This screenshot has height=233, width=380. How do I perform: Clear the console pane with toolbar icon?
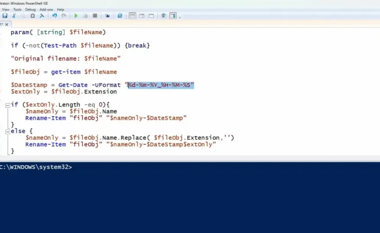pyautogui.click(x=42, y=16)
